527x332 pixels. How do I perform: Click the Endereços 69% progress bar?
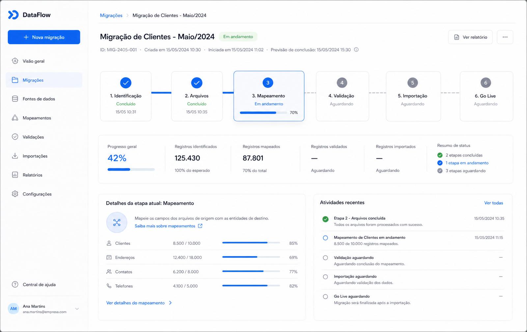click(x=251, y=257)
